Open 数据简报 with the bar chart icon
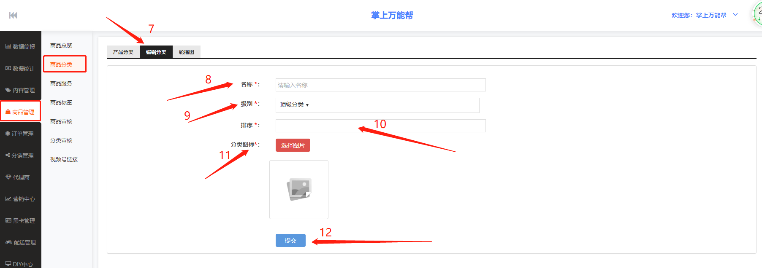 coord(20,47)
